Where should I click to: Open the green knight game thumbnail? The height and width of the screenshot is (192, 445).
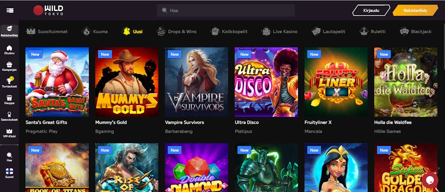266,168
